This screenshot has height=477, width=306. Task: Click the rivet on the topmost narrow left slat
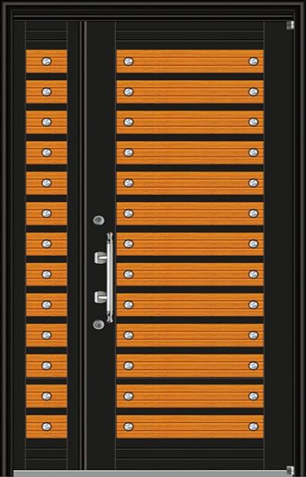tap(47, 61)
